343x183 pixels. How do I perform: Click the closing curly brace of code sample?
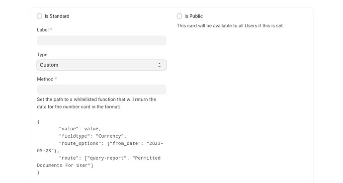(38, 173)
